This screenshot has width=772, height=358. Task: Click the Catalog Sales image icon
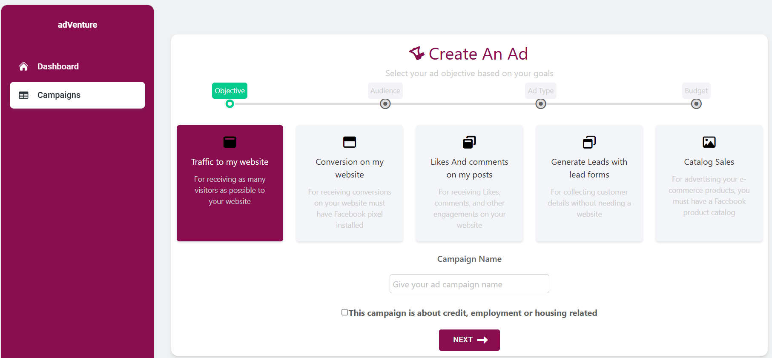pos(709,142)
